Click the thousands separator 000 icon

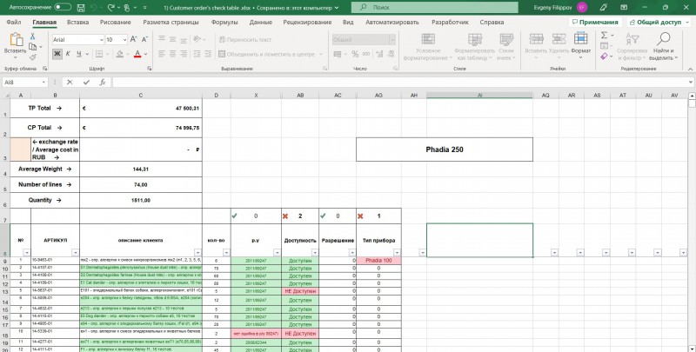click(x=366, y=54)
